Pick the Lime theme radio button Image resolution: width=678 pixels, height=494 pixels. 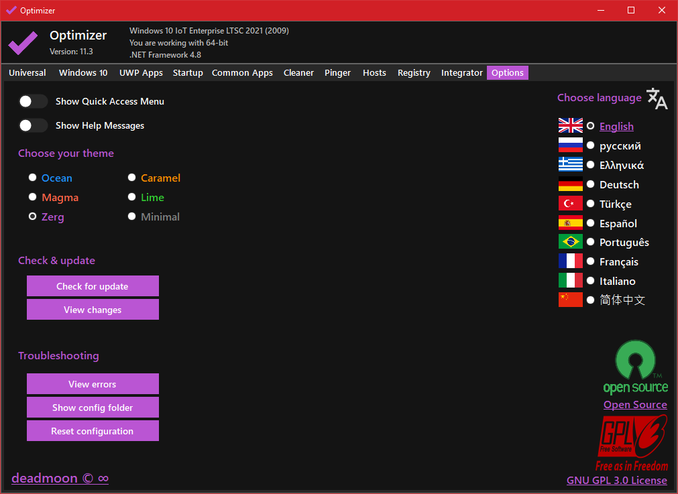[x=132, y=197]
